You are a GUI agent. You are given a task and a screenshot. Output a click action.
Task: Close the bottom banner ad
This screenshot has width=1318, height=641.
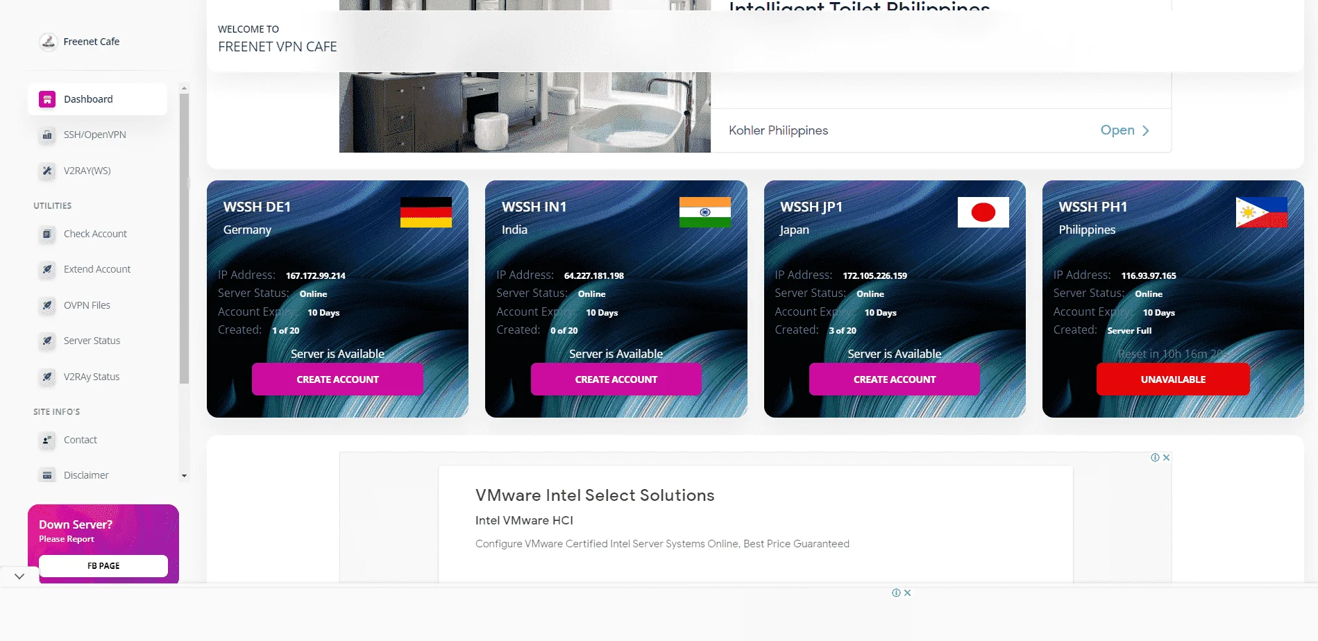tap(907, 593)
